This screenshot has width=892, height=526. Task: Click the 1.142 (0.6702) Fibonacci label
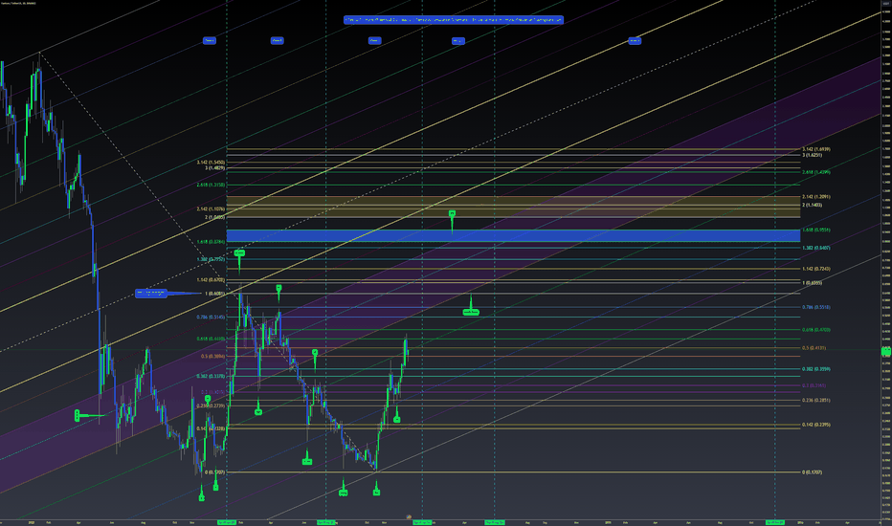pyautogui.click(x=212, y=280)
